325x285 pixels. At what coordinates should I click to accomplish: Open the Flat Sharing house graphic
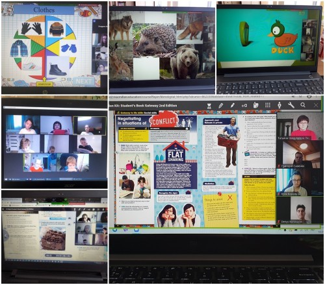pyautogui.click(x=175, y=152)
